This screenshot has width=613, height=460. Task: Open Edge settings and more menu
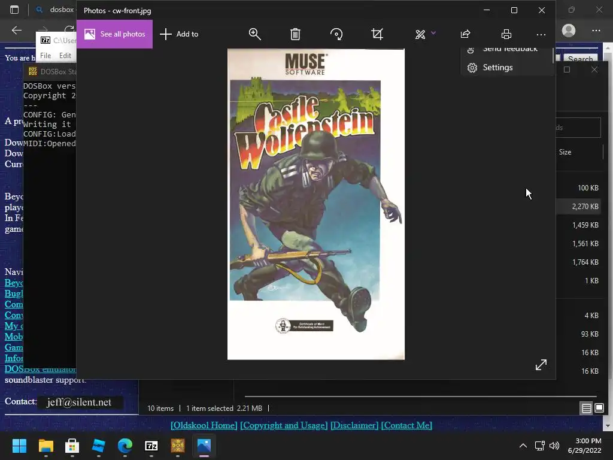pos(596,30)
